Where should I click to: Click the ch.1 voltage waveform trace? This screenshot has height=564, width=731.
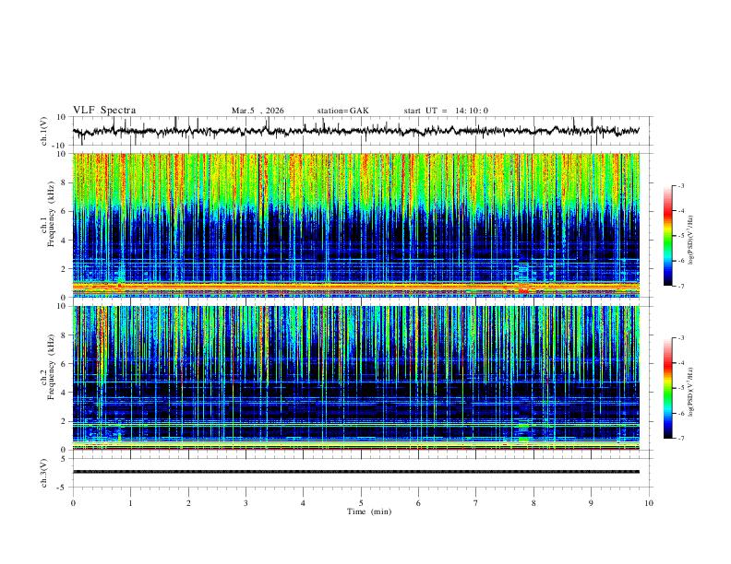355,131
